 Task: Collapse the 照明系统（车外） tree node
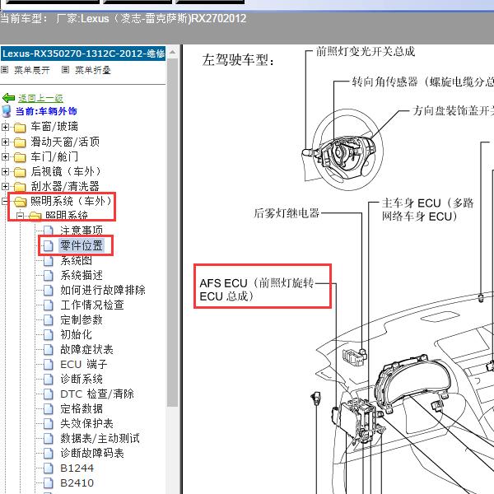(4, 201)
